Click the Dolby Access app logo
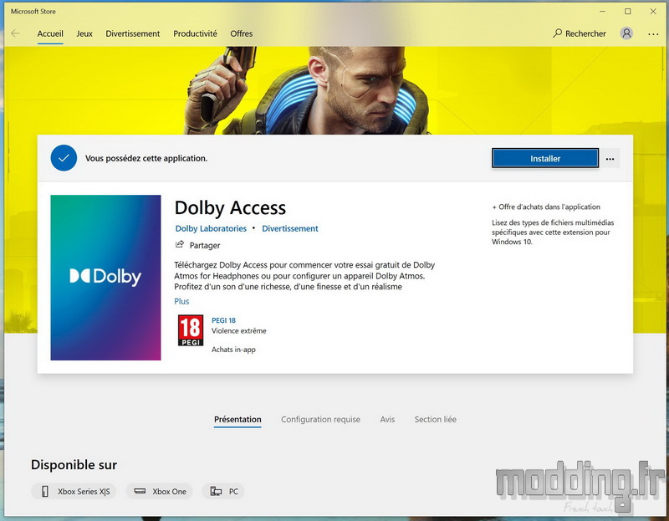Image resolution: width=669 pixels, height=521 pixels. tap(106, 278)
